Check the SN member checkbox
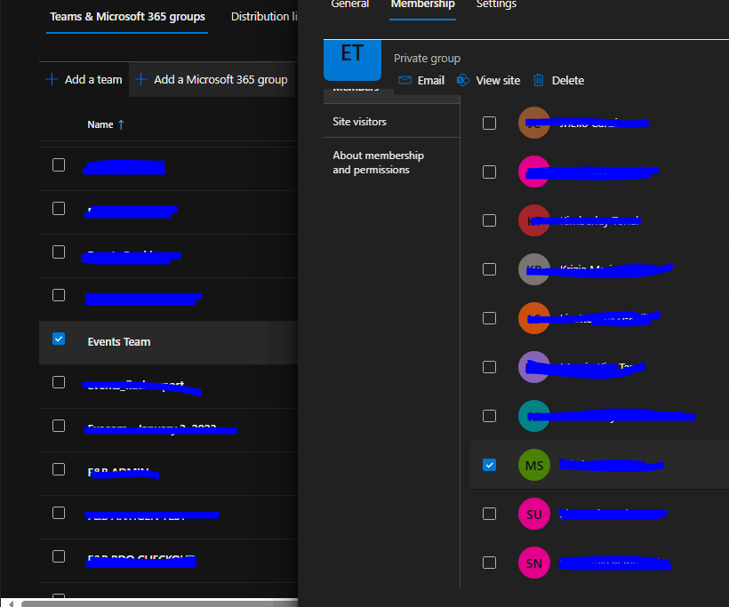This screenshot has width=729, height=607. tap(489, 563)
